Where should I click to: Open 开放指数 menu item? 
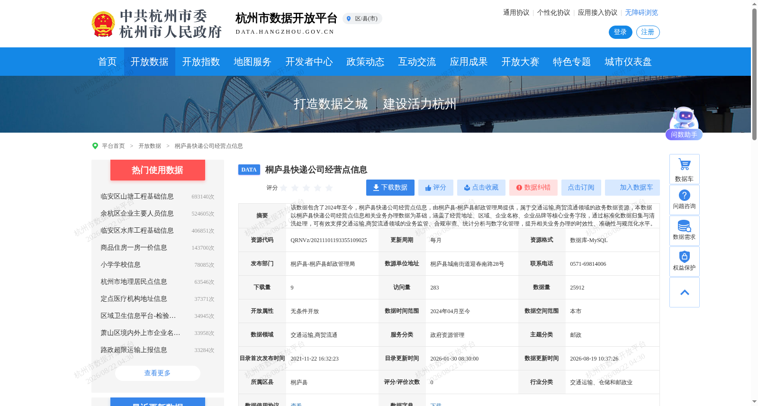tap(201, 62)
